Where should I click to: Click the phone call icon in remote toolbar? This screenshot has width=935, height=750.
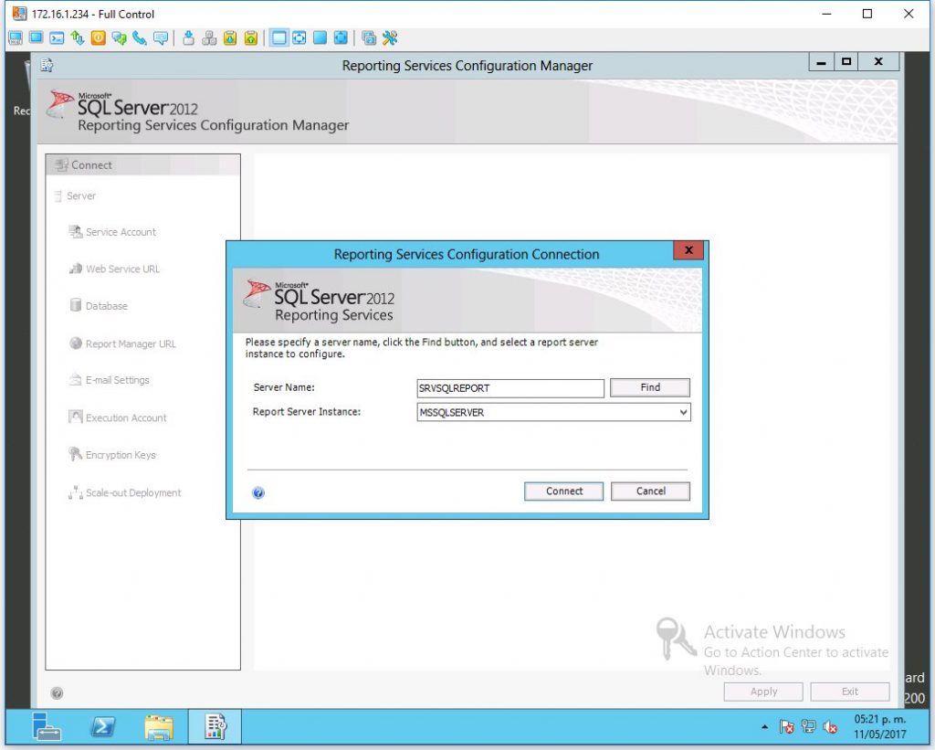pyautogui.click(x=140, y=38)
